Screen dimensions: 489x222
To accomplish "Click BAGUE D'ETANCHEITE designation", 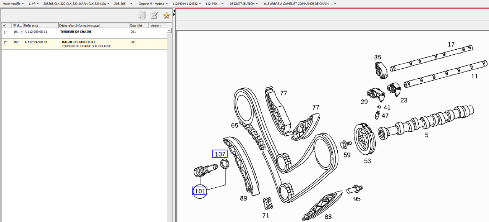I will 79,42.
